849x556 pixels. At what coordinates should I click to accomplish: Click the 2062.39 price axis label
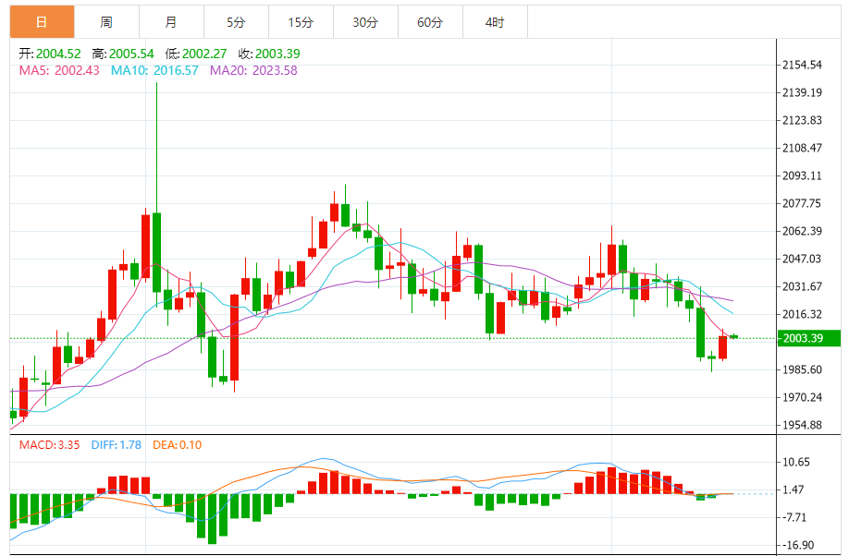(802, 231)
